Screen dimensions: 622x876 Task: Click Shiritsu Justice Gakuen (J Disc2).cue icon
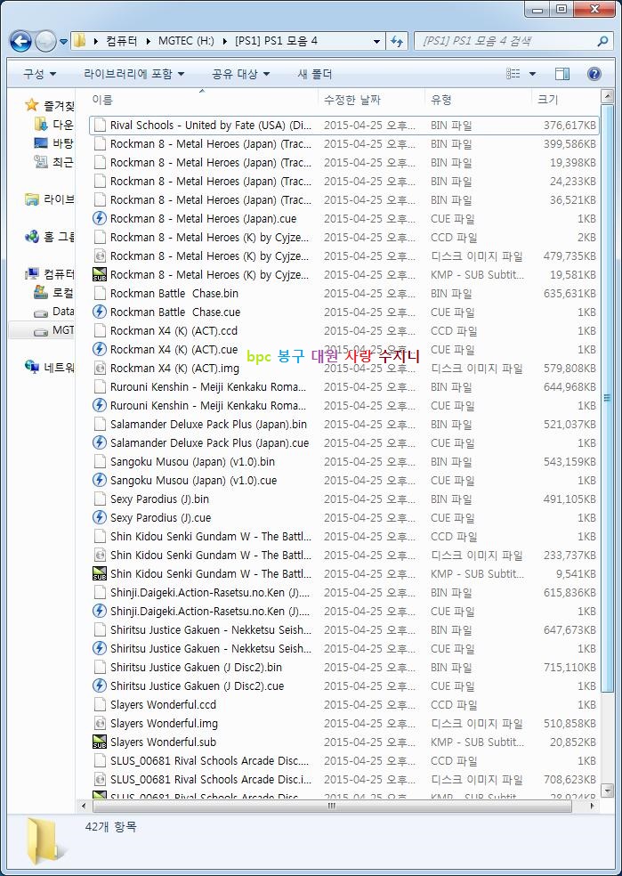pyautogui.click(x=100, y=685)
